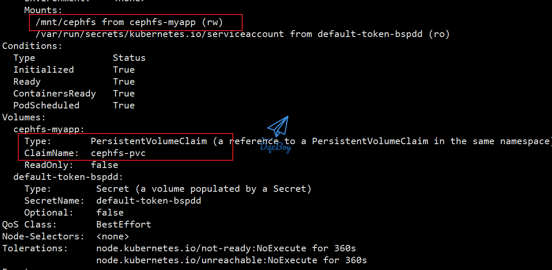Click the PodScheduled True status
552x270 pixels.
[124, 105]
